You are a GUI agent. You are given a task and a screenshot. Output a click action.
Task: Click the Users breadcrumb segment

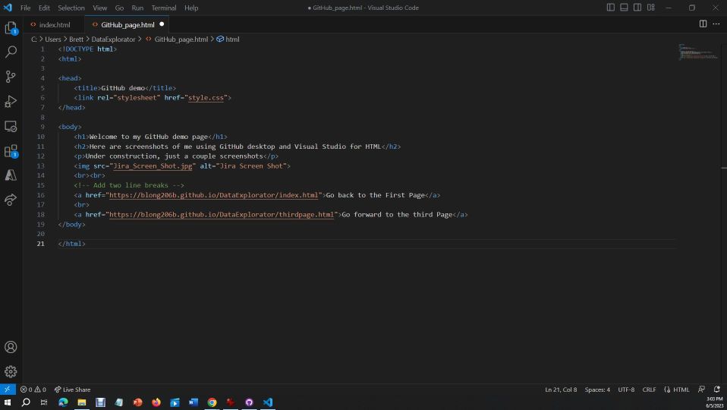coord(53,39)
